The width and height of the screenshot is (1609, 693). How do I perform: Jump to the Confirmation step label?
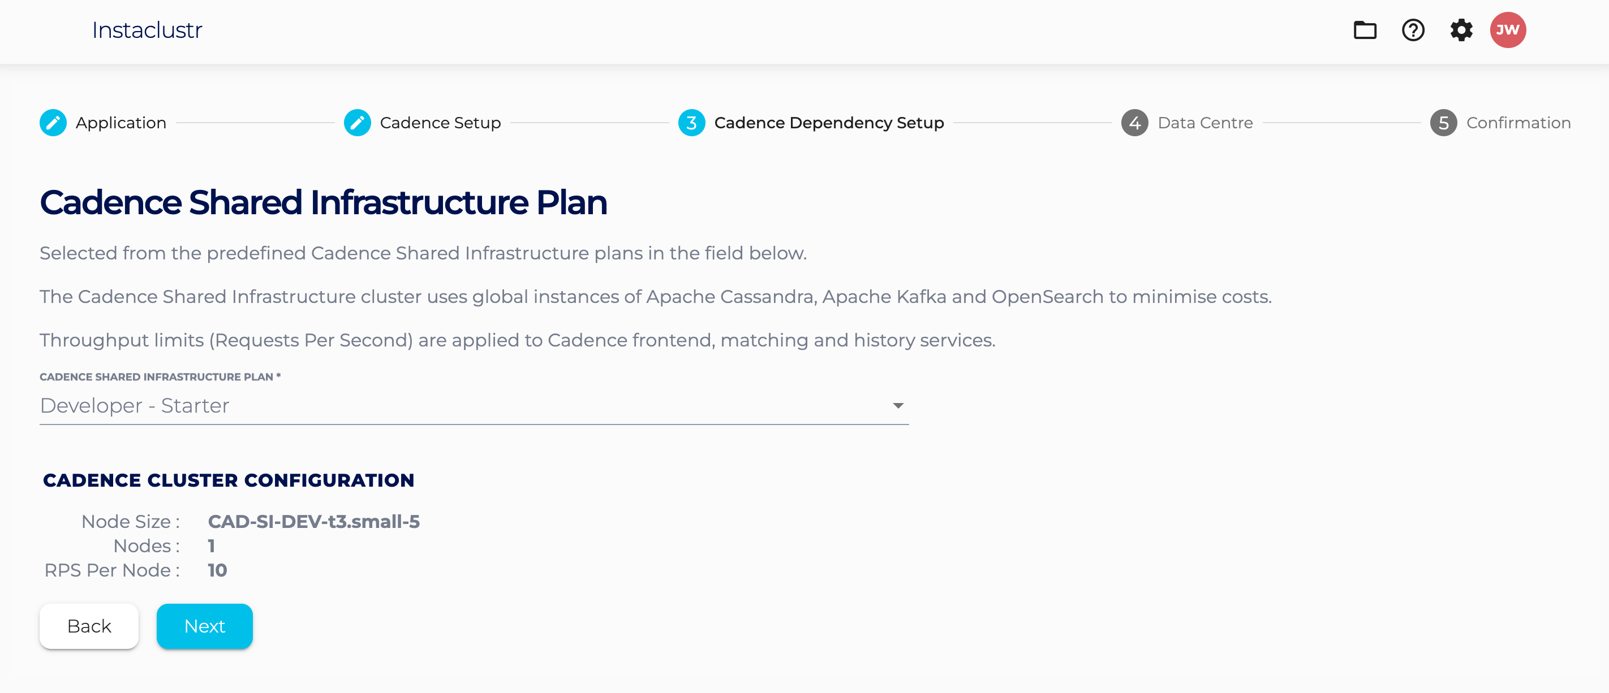click(1518, 123)
